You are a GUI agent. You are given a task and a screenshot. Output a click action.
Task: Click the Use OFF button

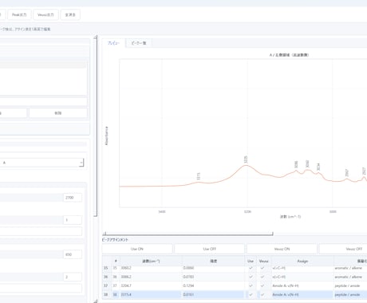click(x=210, y=249)
